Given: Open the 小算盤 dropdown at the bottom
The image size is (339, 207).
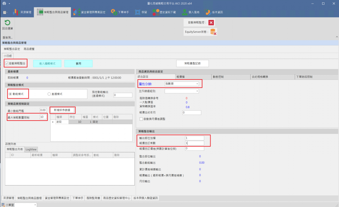Looking at the screenshot, I should (x=35, y=205).
